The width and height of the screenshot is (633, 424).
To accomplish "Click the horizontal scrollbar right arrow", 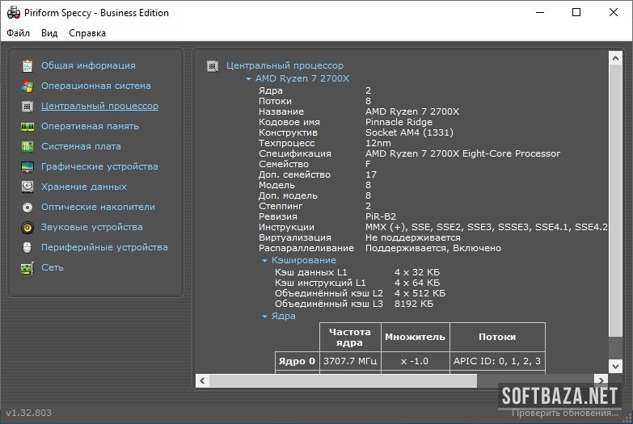I will click(x=599, y=378).
